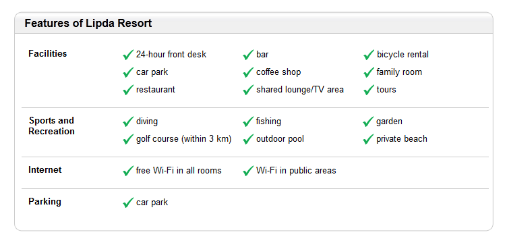Click the family room text

point(399,72)
